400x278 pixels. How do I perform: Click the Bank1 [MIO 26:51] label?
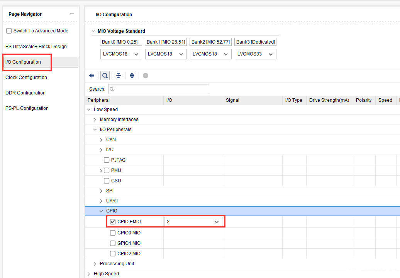[166, 42]
